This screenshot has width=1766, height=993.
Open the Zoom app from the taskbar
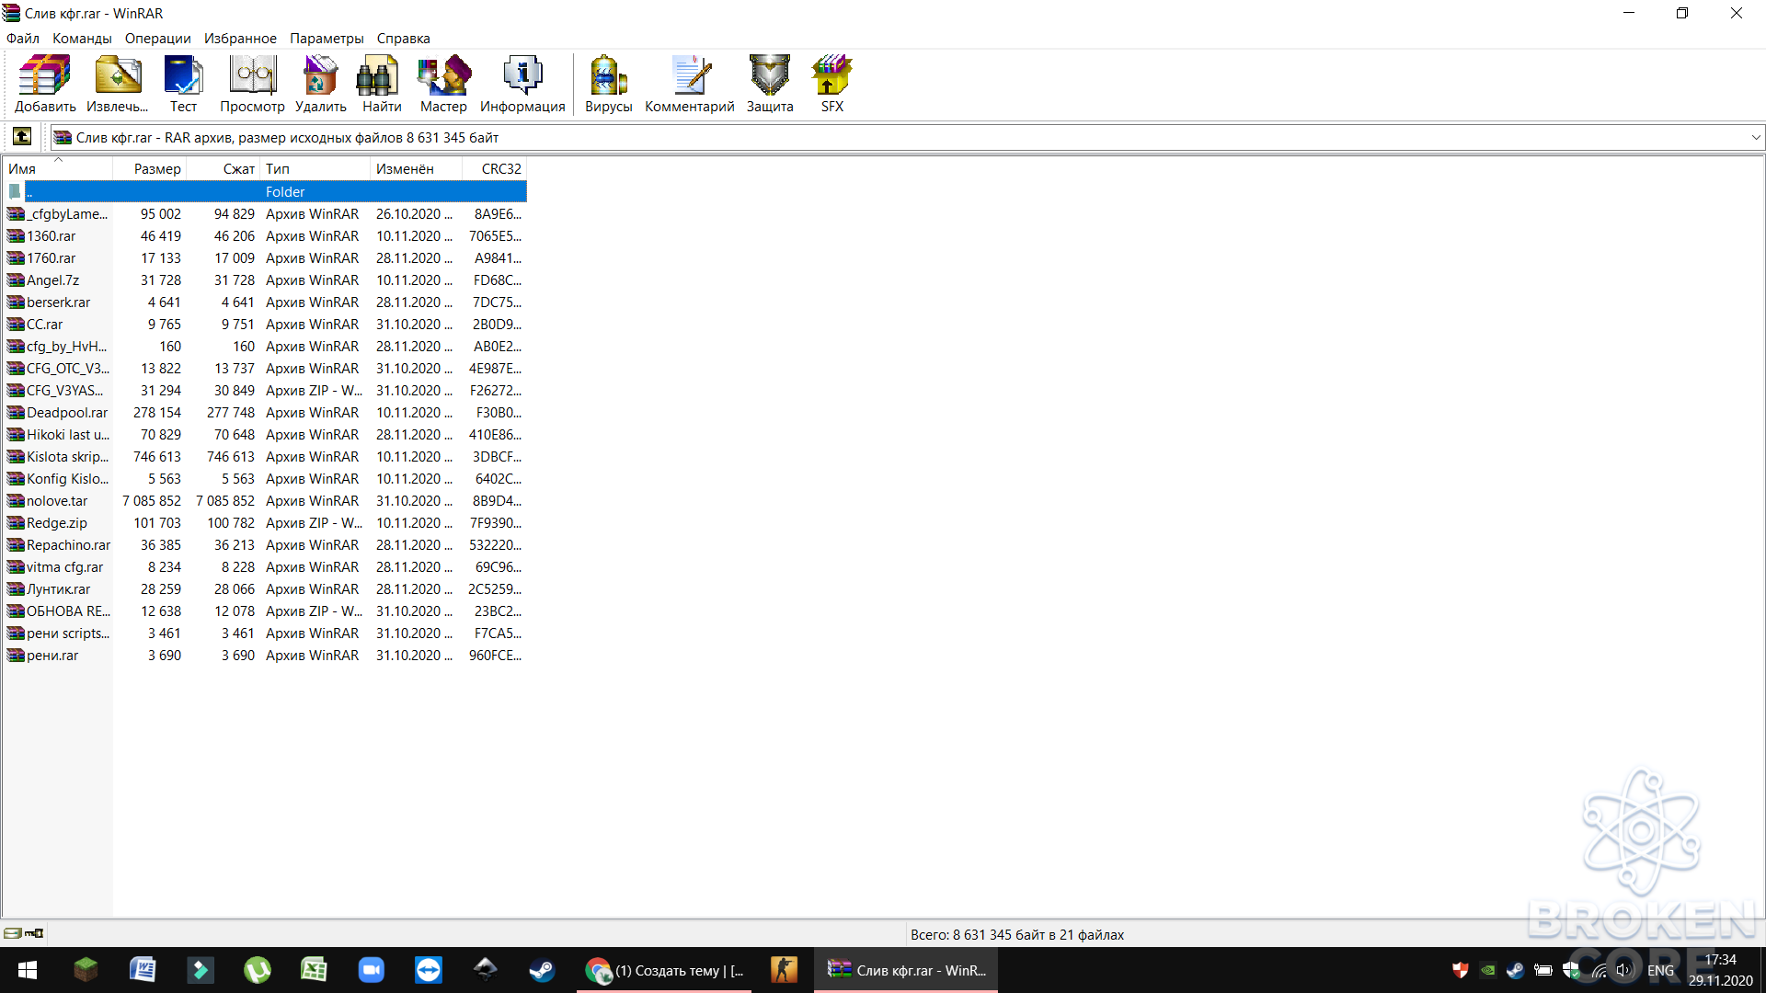pyautogui.click(x=371, y=970)
